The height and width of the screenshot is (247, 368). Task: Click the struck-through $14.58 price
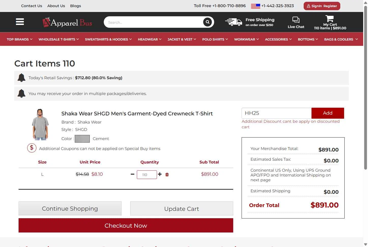tap(82, 174)
